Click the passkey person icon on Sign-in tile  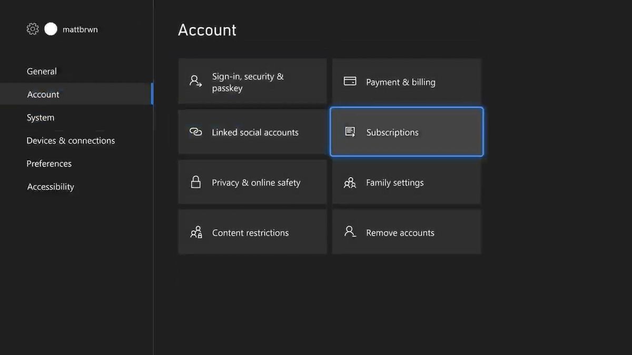tap(195, 82)
